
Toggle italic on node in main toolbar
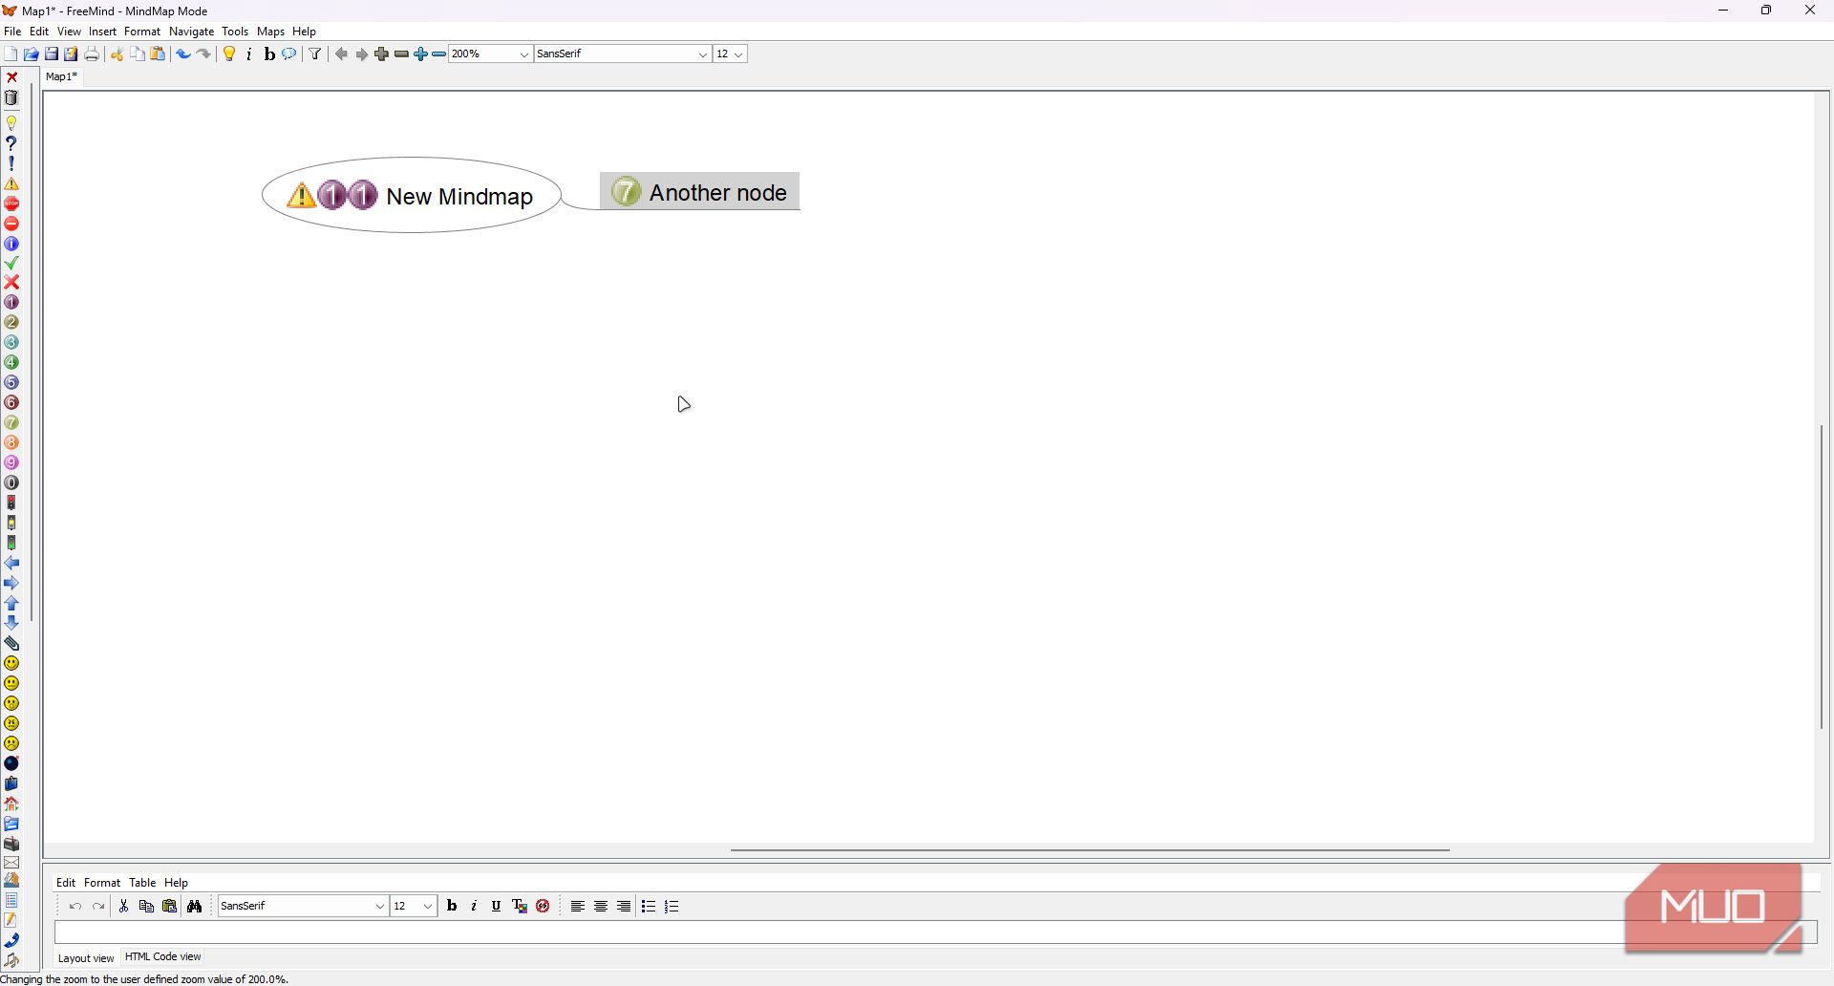point(249,54)
